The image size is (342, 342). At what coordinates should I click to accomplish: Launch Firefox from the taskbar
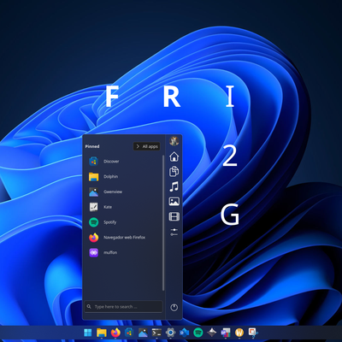pos(115,333)
